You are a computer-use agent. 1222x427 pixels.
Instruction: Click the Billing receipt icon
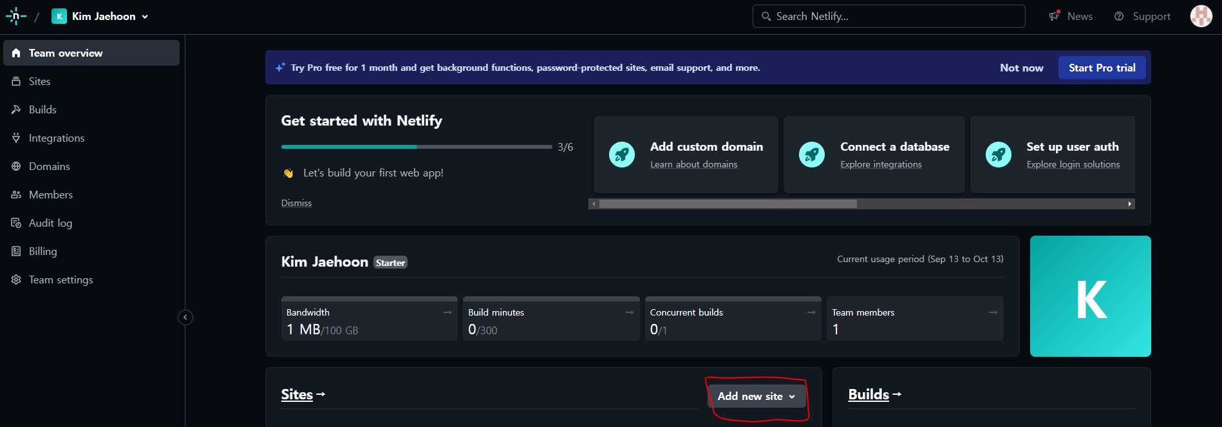16,251
